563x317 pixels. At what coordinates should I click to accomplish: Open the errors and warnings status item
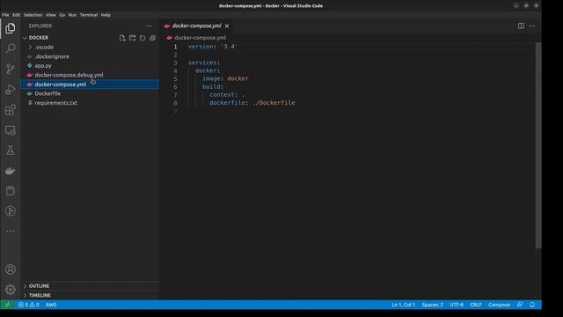29,305
